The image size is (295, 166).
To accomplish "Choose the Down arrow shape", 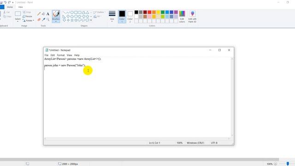I will (64, 20).
